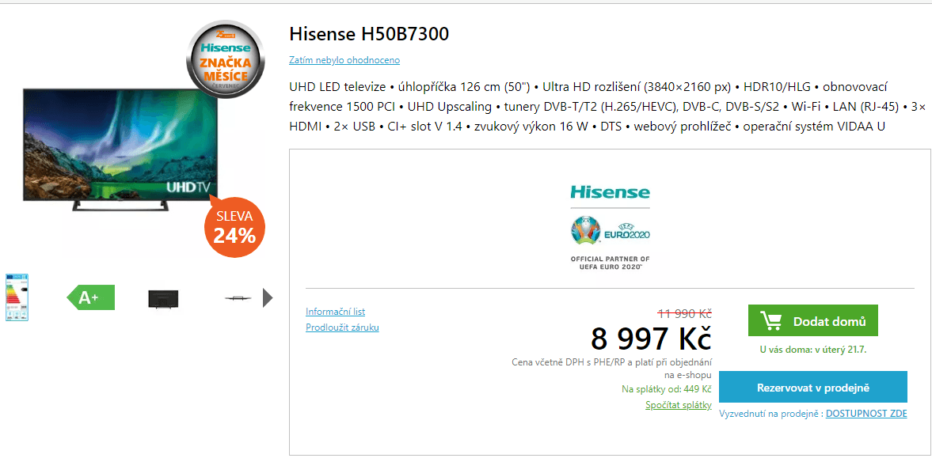Click the Na splátky od: 449 Kč text

click(666, 390)
